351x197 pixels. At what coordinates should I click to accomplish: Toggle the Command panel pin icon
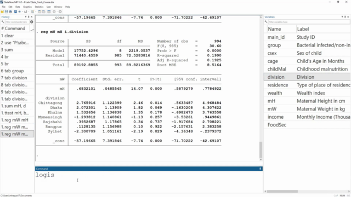click(x=260, y=169)
